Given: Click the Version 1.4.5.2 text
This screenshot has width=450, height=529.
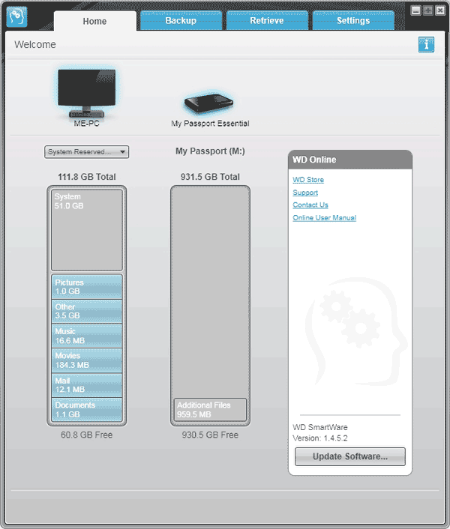Looking at the screenshot, I should coord(320,438).
